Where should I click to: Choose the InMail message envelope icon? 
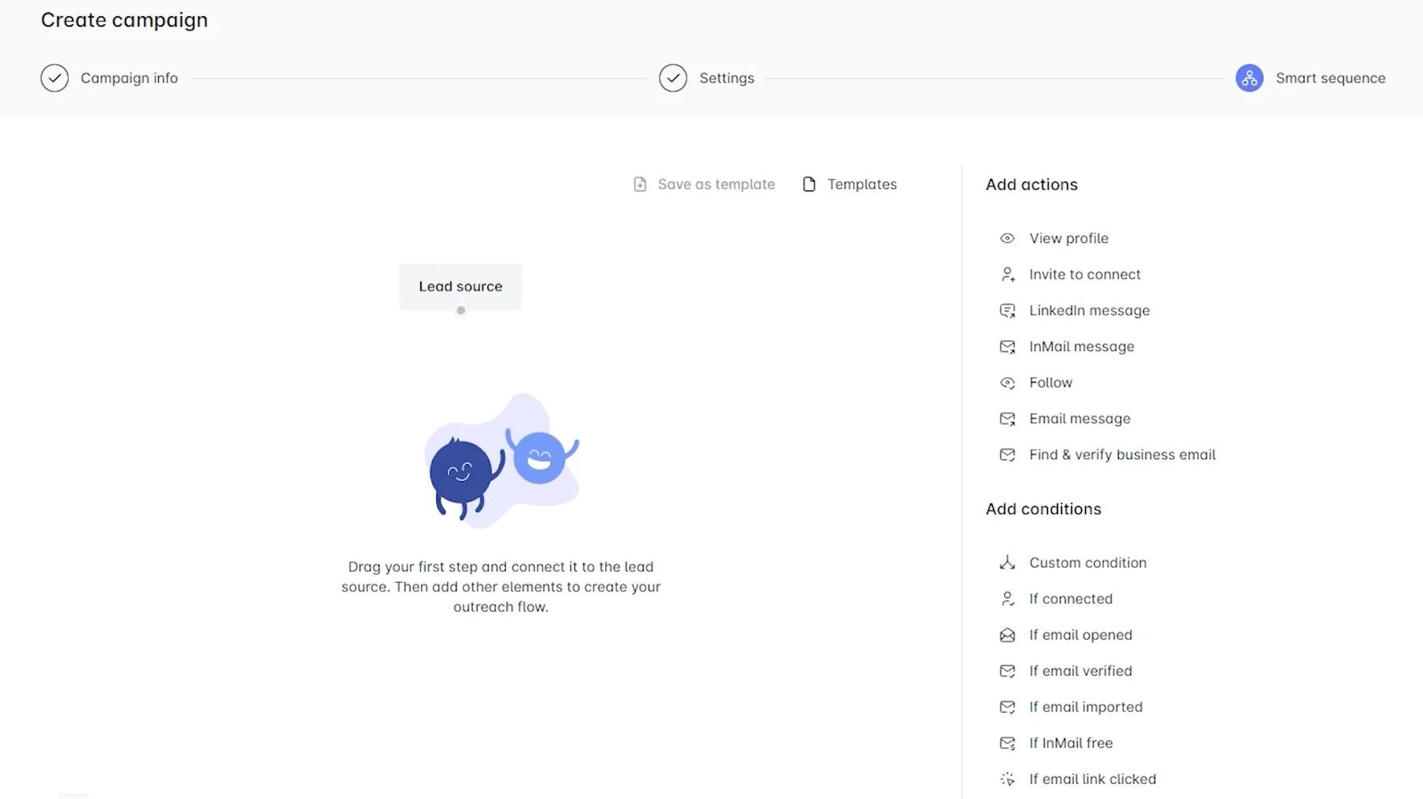1007,347
